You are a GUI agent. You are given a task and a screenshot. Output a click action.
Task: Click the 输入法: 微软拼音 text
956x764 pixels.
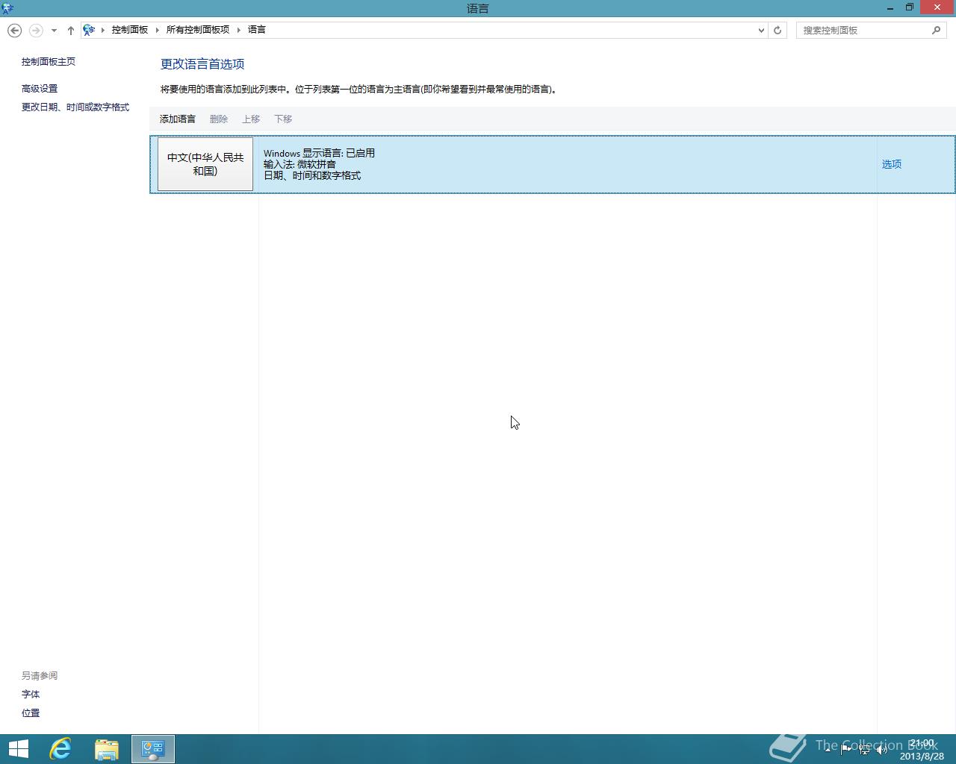pyautogui.click(x=299, y=164)
